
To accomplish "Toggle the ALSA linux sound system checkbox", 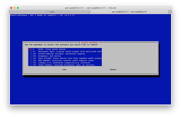I will coord(30,49).
